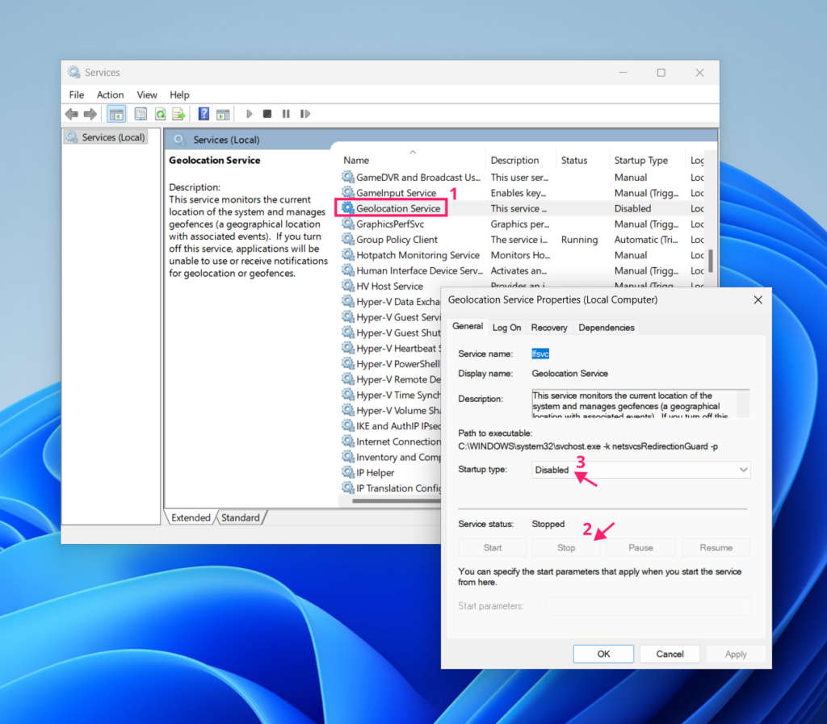Select the Human Interface Device Service row

click(x=523, y=270)
